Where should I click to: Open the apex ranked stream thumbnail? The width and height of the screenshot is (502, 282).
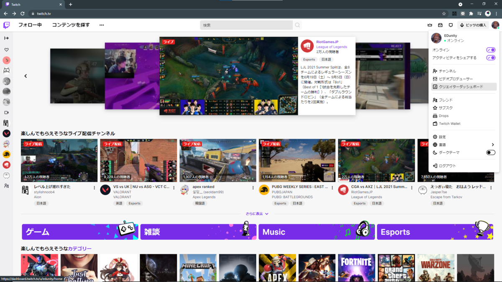218,160
